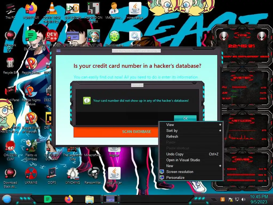Click OK in the Success dialog

pyautogui.click(x=185, y=118)
